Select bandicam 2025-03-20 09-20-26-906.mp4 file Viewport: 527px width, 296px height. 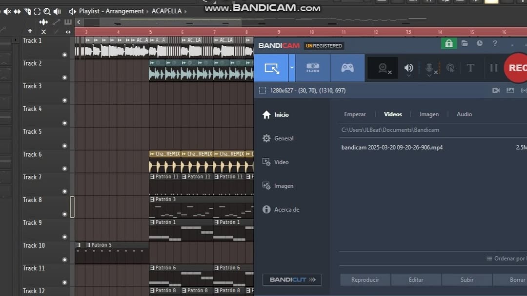(392, 148)
